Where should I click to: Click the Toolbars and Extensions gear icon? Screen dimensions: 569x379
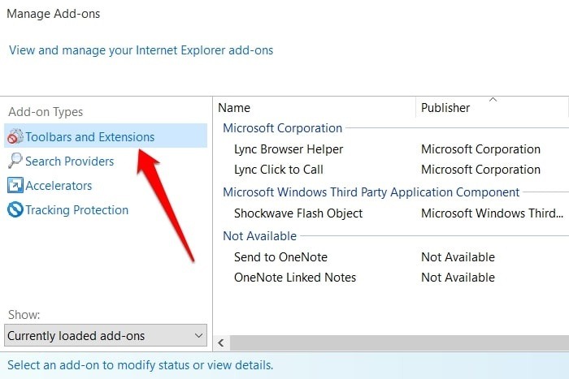15,136
